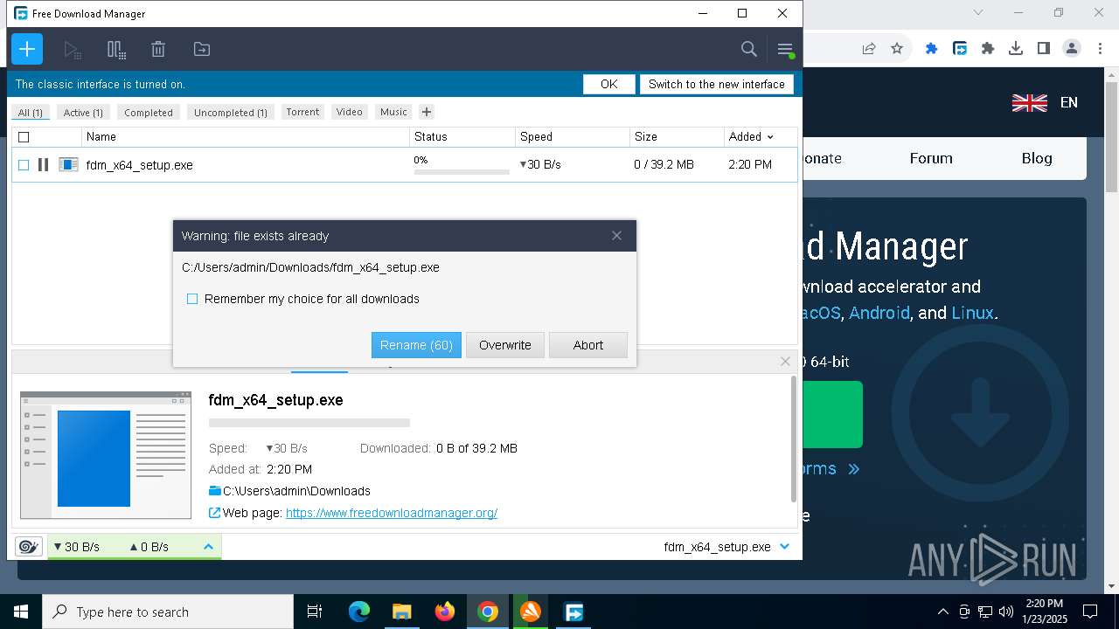Open File Explorer from taskbar
The image size is (1119, 629).
(x=402, y=612)
